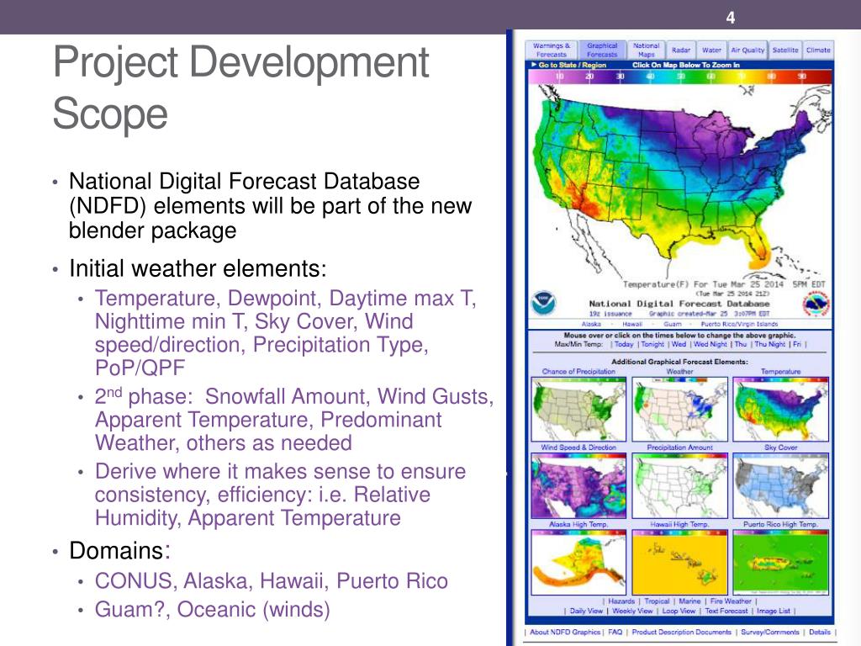Switch to the Graphical Forecasts tab
Viewport: 861px width, 646px height.
coord(602,50)
